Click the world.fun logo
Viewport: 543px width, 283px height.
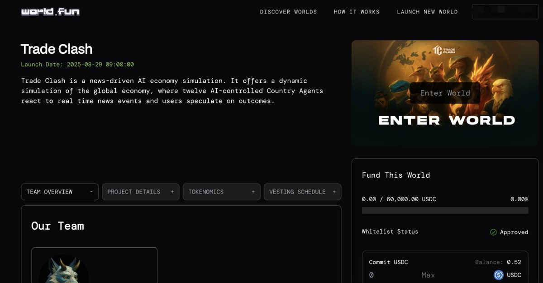[50, 12]
